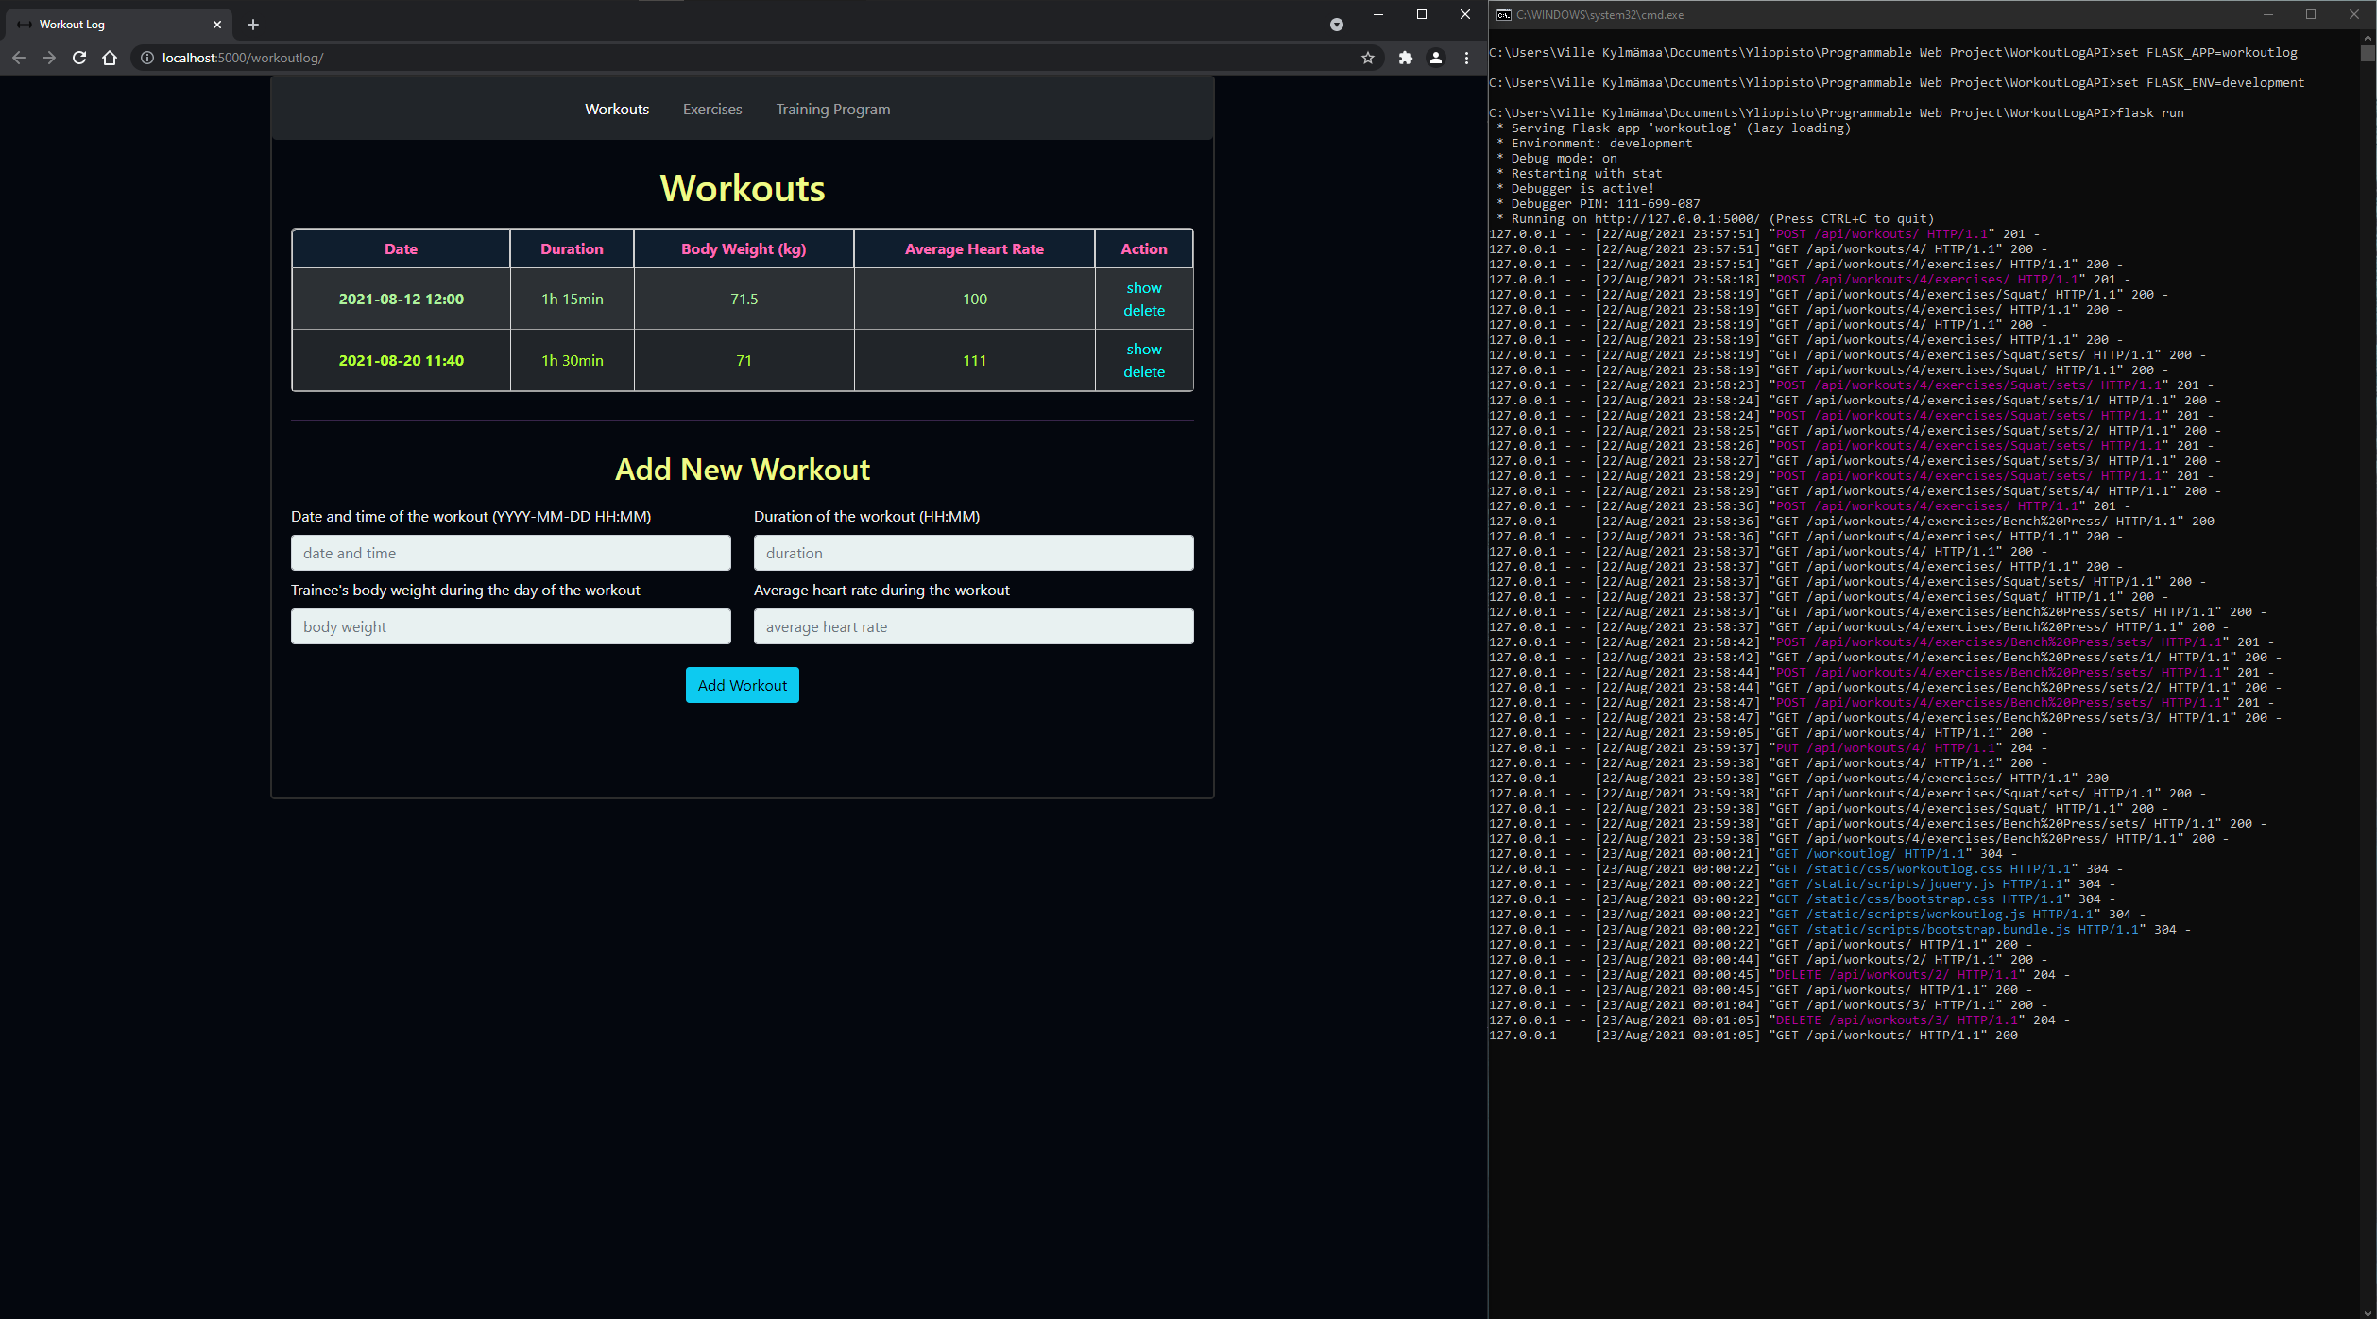Click the browser home icon
2377x1319 pixels.
[x=110, y=58]
